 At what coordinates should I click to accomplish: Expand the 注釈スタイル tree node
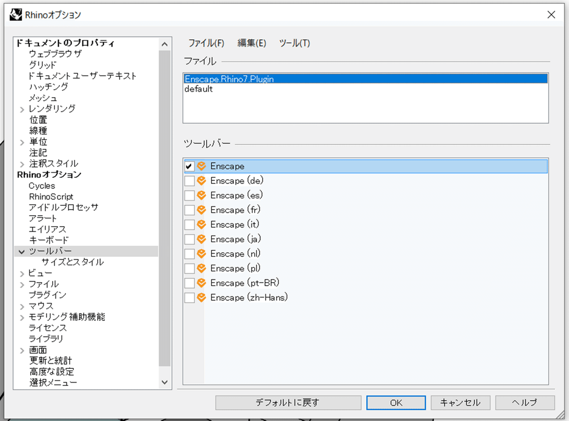point(22,164)
